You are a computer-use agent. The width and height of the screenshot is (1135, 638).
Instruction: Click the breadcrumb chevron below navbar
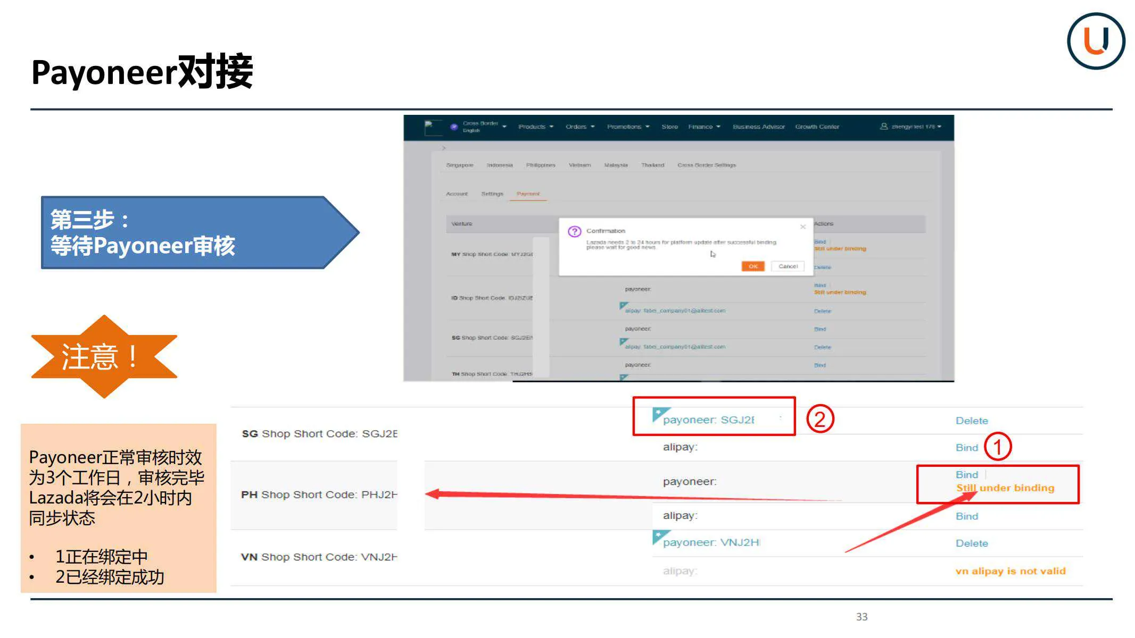pyautogui.click(x=443, y=148)
